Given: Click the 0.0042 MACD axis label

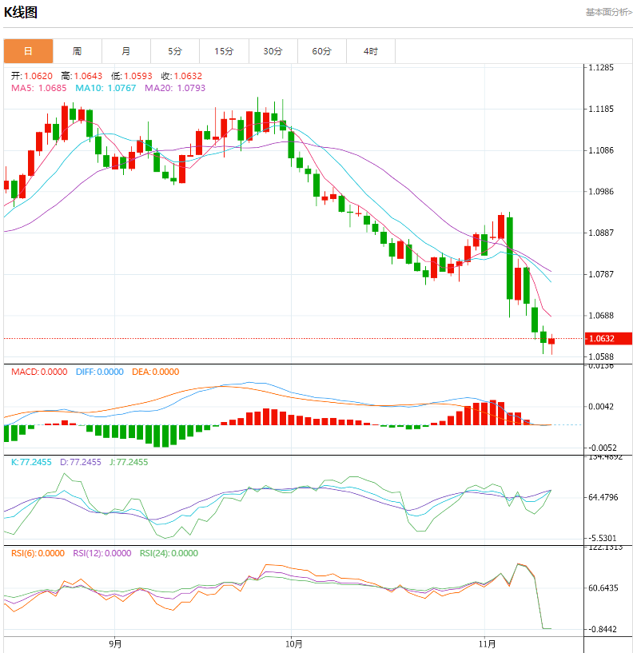Looking at the screenshot, I should (601, 407).
